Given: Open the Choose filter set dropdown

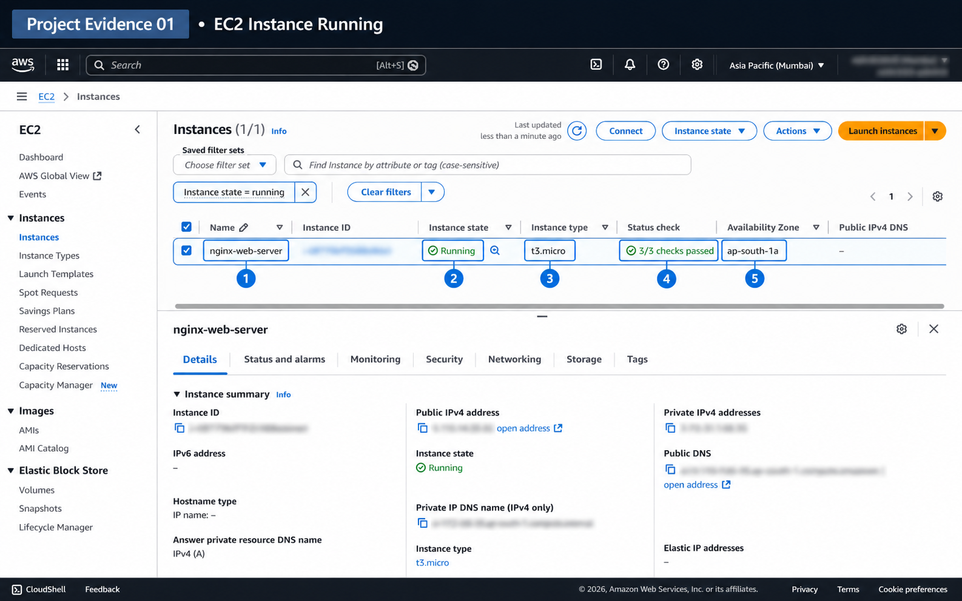Looking at the screenshot, I should [x=225, y=165].
